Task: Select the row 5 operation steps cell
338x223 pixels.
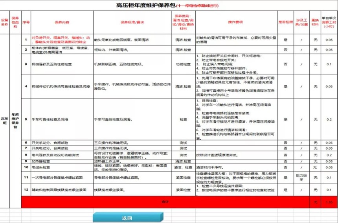Action: coord(236,120)
